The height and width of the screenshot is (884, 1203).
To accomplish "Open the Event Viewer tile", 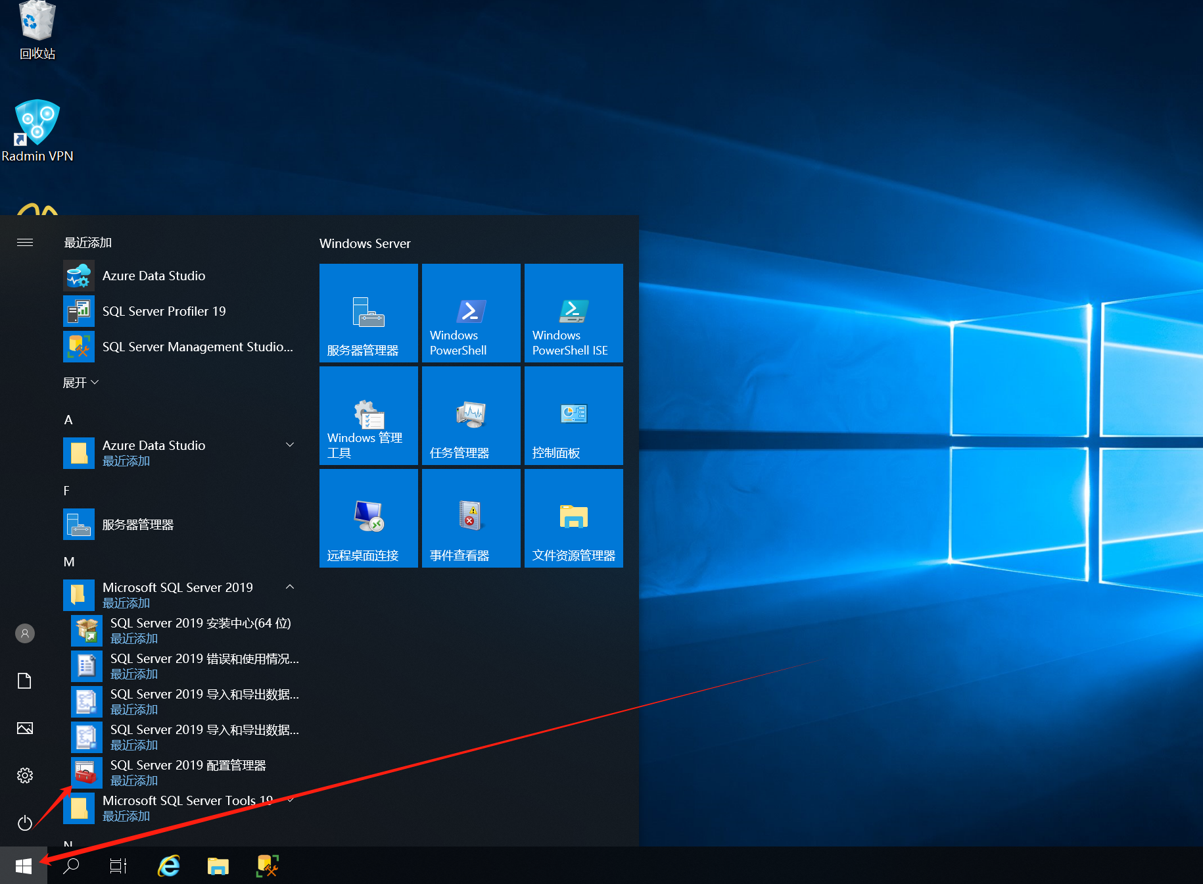I will [x=471, y=518].
